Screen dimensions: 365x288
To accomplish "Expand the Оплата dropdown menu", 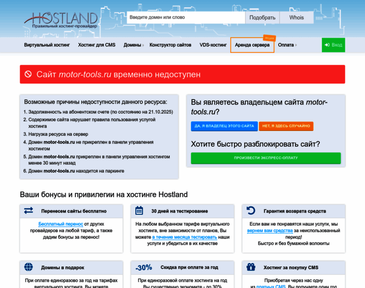I will 287,45.
